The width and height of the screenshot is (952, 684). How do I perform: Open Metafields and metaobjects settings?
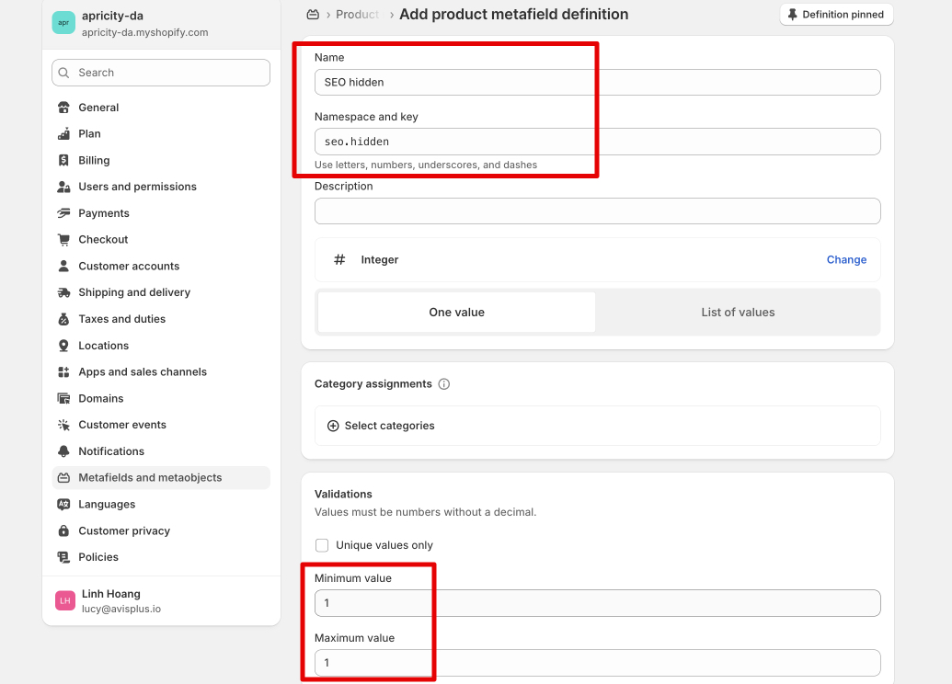point(150,478)
